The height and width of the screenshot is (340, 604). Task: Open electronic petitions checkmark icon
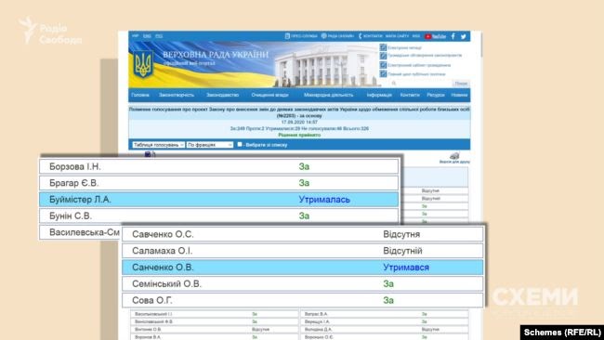(x=383, y=47)
